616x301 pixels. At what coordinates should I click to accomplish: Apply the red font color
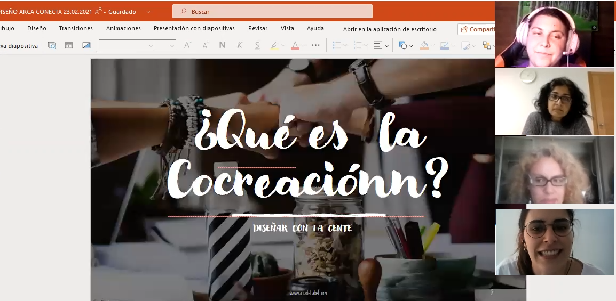(x=295, y=45)
